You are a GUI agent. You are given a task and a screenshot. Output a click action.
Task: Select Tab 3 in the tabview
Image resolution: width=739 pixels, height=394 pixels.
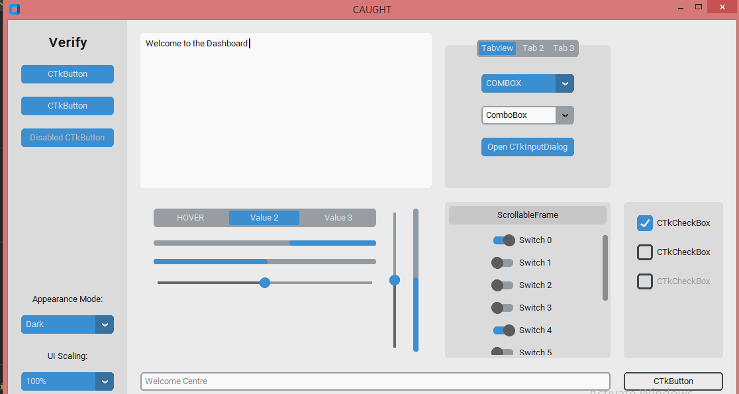click(563, 48)
